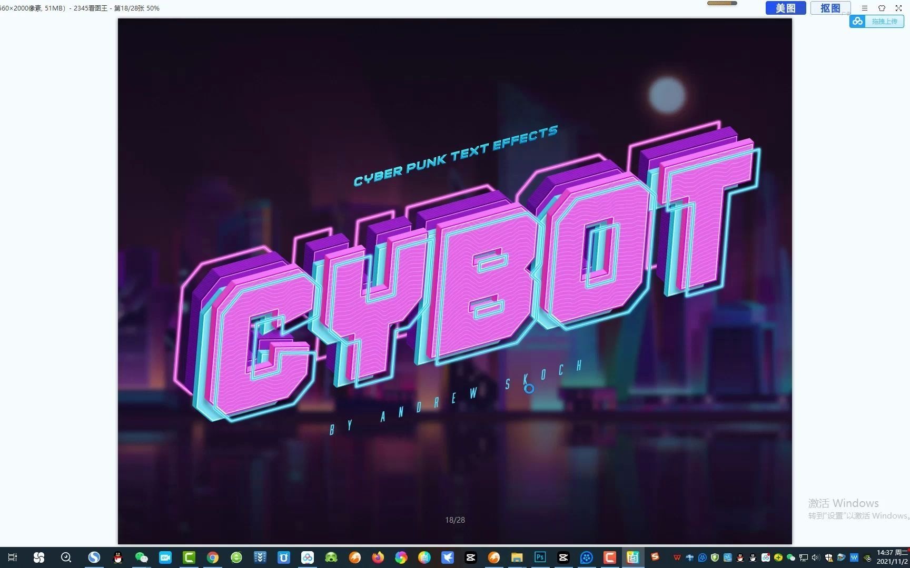Open the colorful pinwheel taskbar app
This screenshot has width=910, height=568.
click(x=401, y=557)
